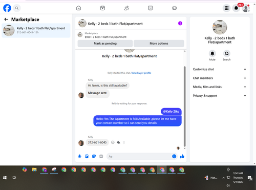Open the Marketplace storefront tab

(151, 8)
